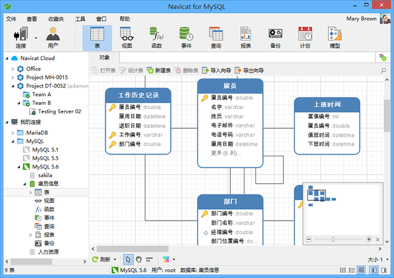The width and height of the screenshot is (394, 278).
Task: Select the 表 (Table) toolbar icon
Action: pyautogui.click(x=97, y=38)
